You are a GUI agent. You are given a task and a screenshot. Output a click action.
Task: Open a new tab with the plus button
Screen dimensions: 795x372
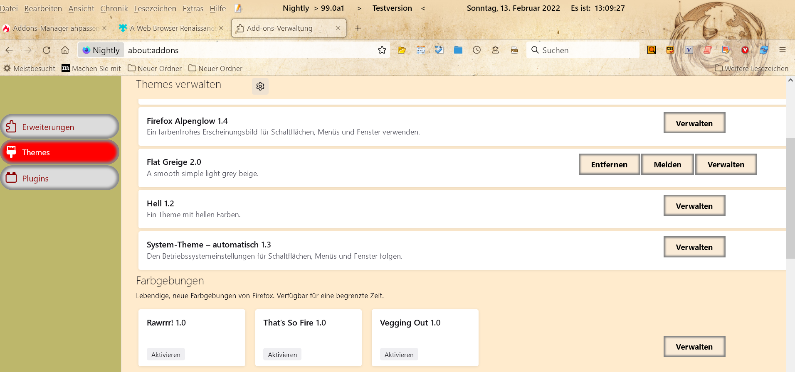coord(358,28)
